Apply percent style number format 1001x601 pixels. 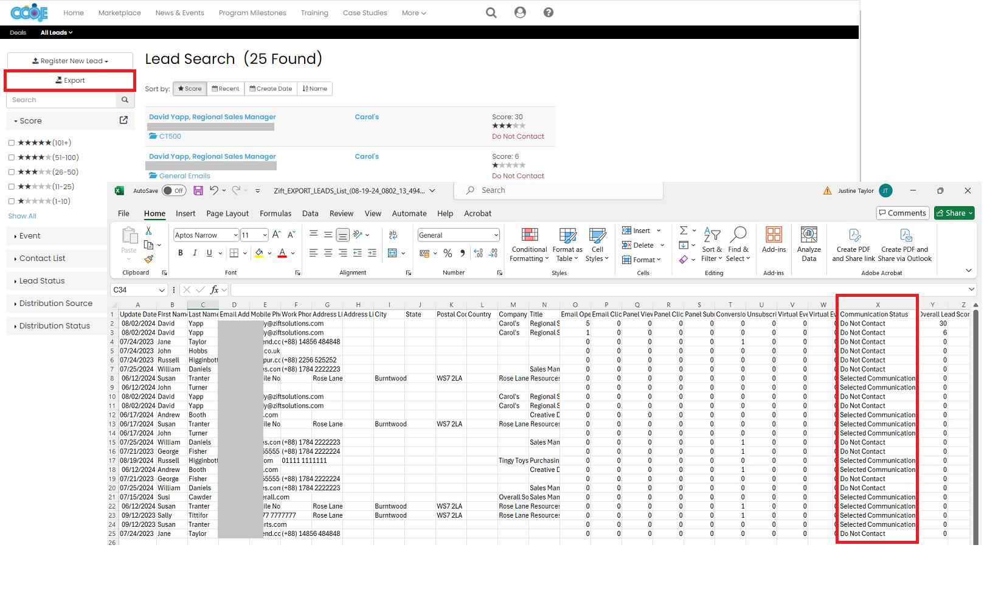point(448,253)
